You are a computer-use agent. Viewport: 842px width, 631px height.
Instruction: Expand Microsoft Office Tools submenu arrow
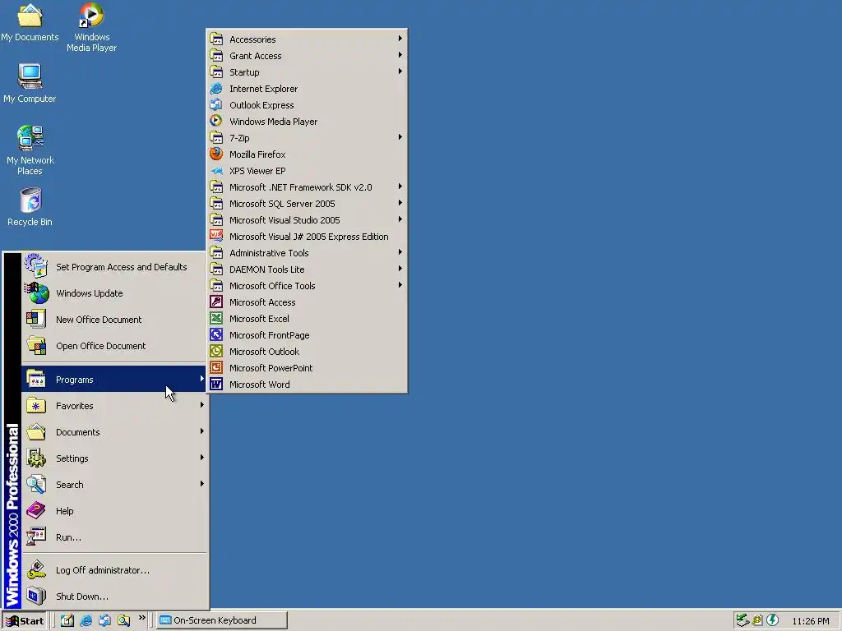click(400, 285)
